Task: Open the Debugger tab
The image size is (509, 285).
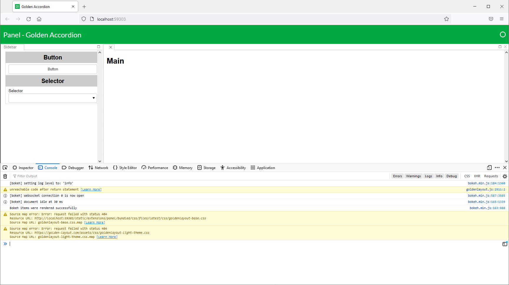Action: pyautogui.click(x=73, y=168)
